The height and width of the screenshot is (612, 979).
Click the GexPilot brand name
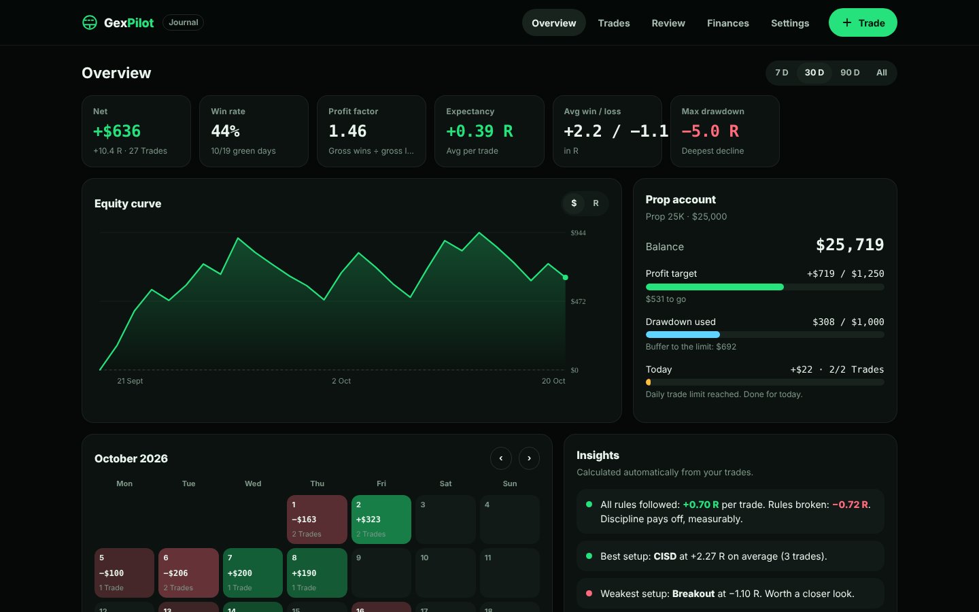click(129, 23)
